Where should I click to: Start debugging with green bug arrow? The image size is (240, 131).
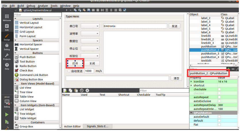click(7, 122)
